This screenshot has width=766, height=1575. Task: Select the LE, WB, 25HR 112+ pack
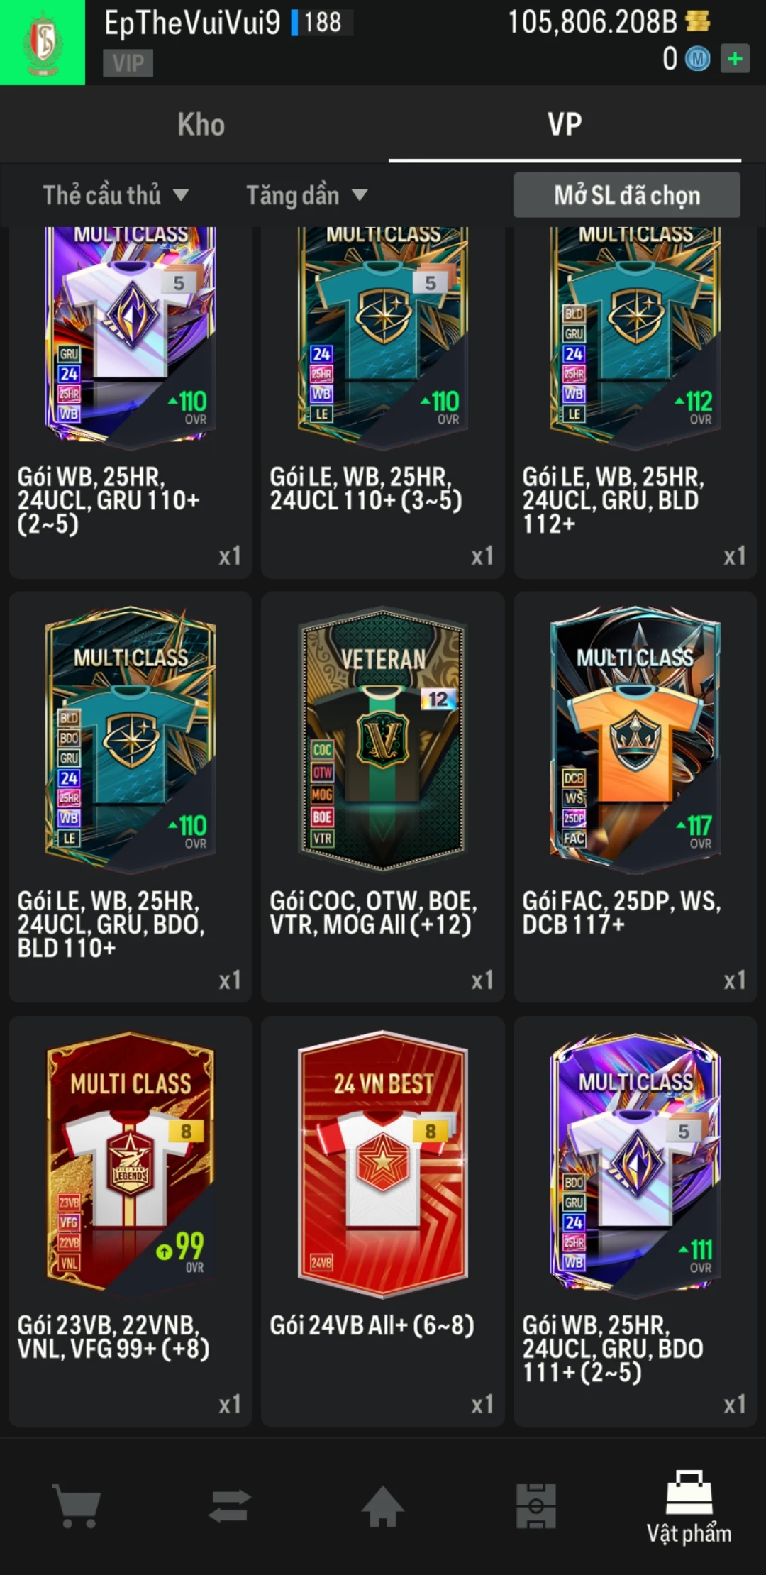tap(635, 402)
